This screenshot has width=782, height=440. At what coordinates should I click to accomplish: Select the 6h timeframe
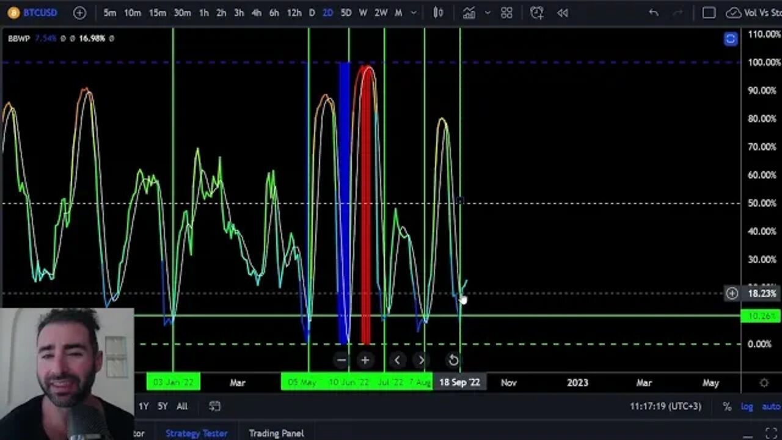274,12
